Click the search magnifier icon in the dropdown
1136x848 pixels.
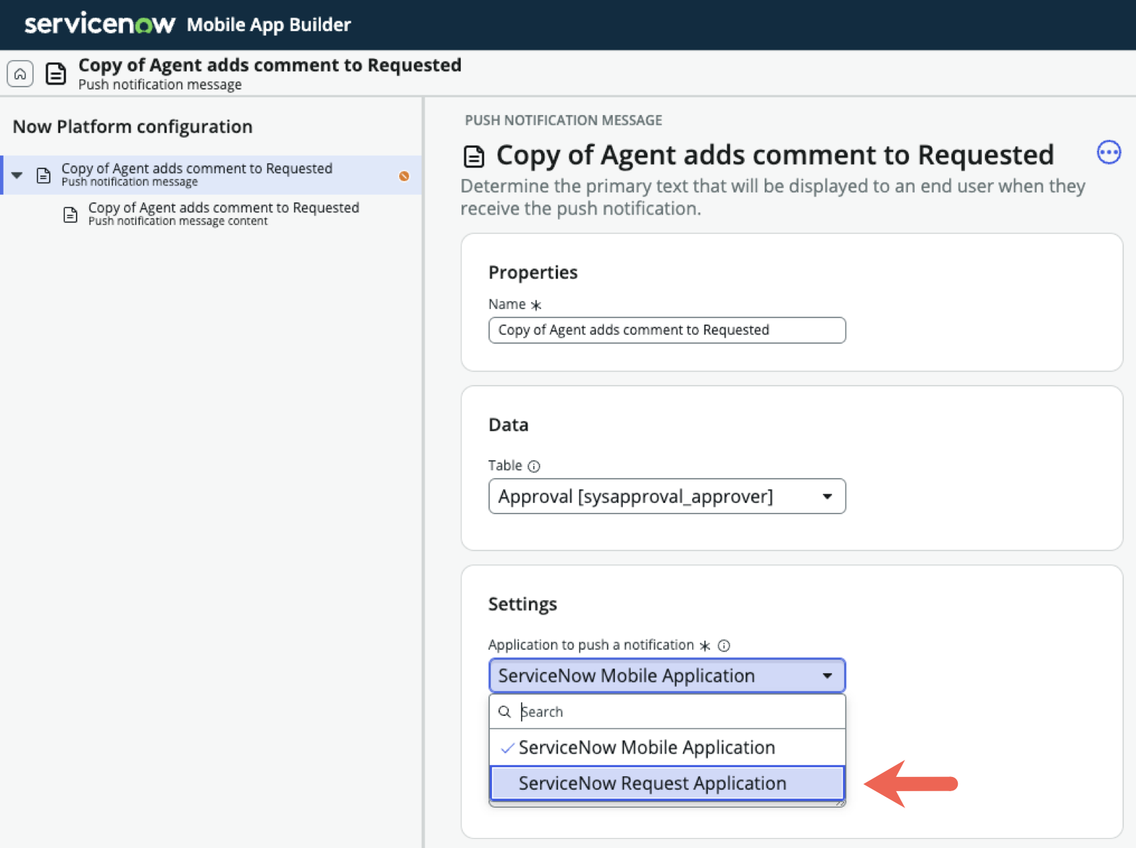tap(504, 712)
